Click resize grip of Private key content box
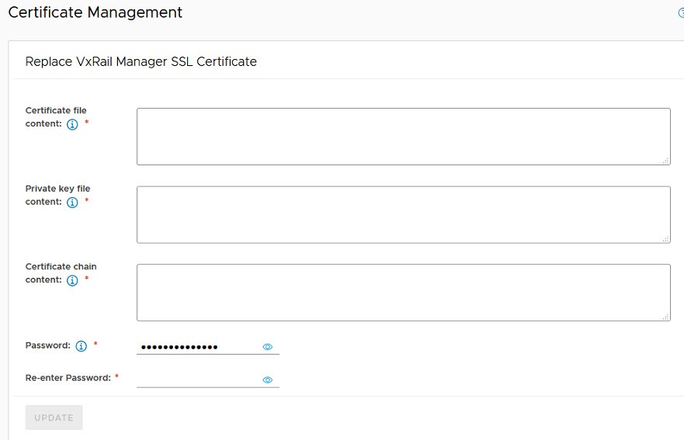This screenshot has width=684, height=440. tap(665, 239)
